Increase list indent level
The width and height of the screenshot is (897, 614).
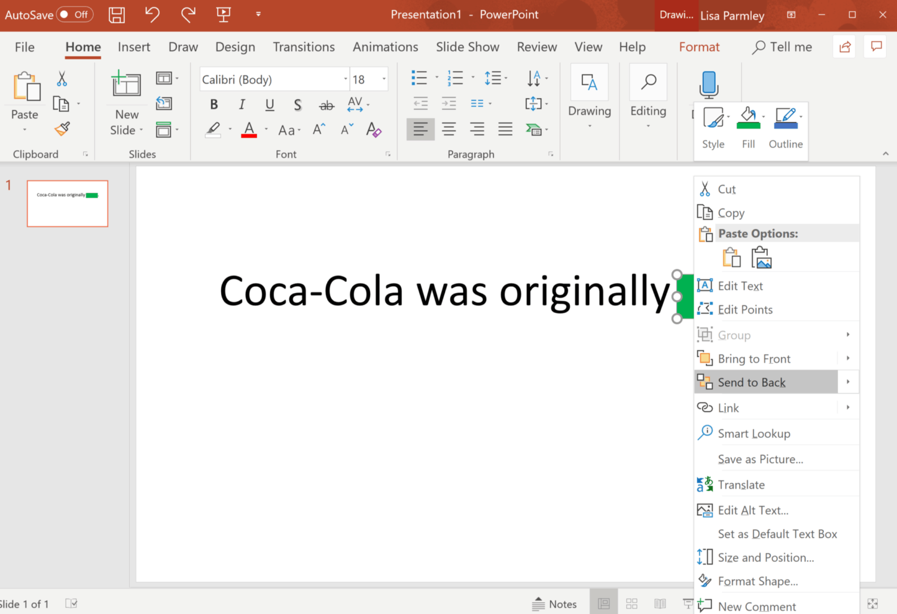click(x=448, y=103)
